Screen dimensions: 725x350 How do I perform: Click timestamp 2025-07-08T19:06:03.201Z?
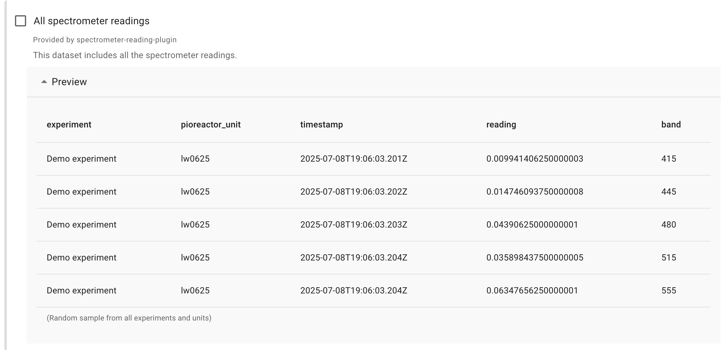tap(354, 159)
